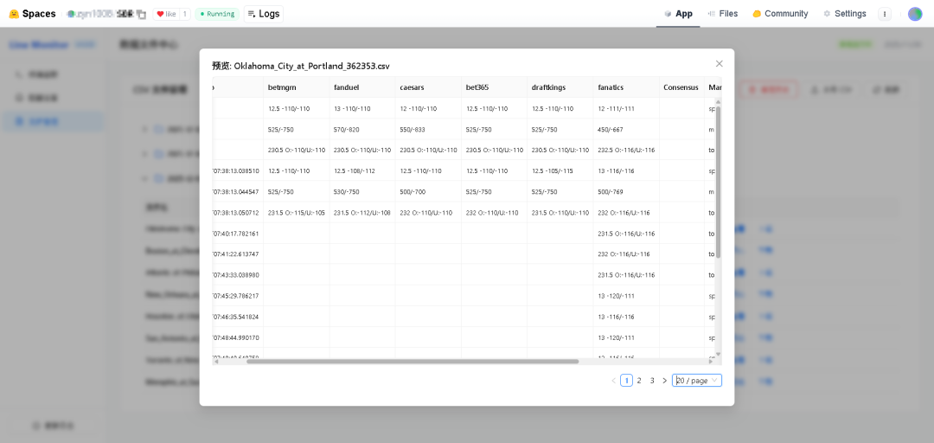
Task: Select current page 1 in pagination
Action: (626, 381)
